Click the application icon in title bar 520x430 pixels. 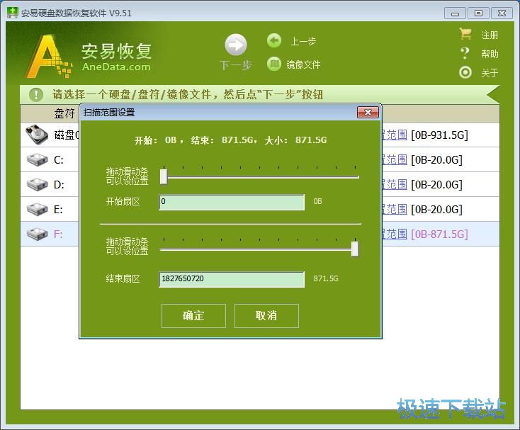click(12, 13)
